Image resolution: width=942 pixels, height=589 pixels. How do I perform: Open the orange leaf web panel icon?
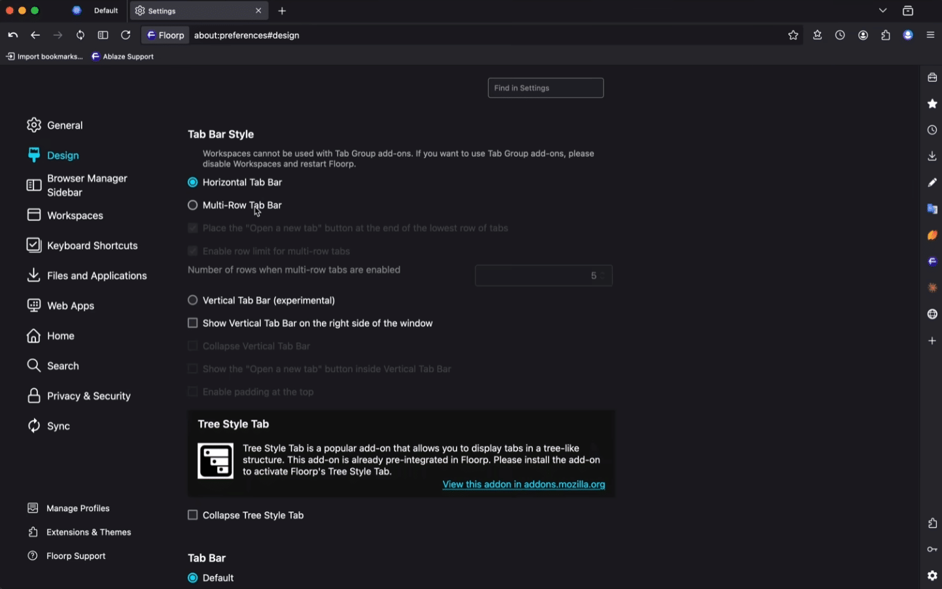932,235
